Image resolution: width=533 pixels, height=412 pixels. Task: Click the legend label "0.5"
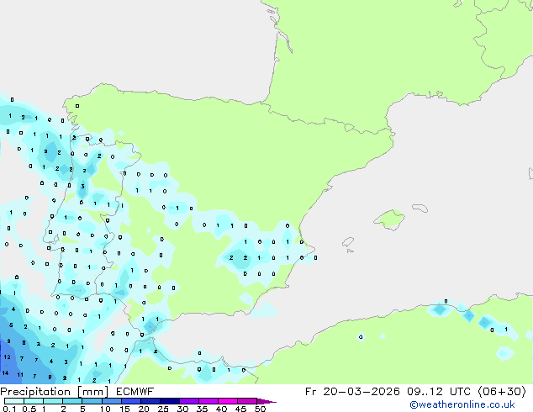29,409
